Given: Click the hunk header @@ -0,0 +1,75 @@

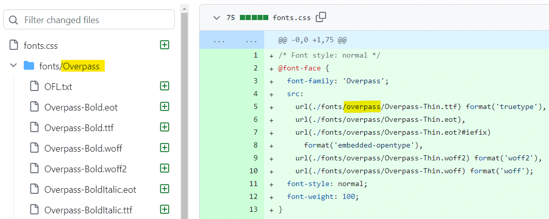Looking at the screenshot, I should pyautogui.click(x=312, y=41).
